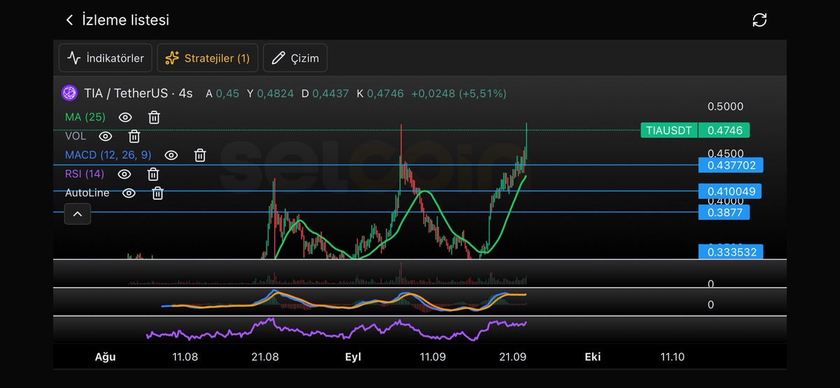Select the 0.333532 price level label
This screenshot has height=388, width=840.
(731, 251)
